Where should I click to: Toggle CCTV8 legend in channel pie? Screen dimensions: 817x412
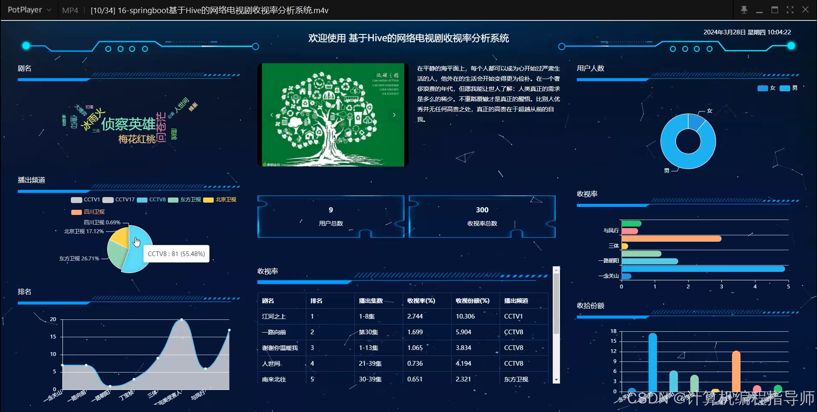point(151,200)
